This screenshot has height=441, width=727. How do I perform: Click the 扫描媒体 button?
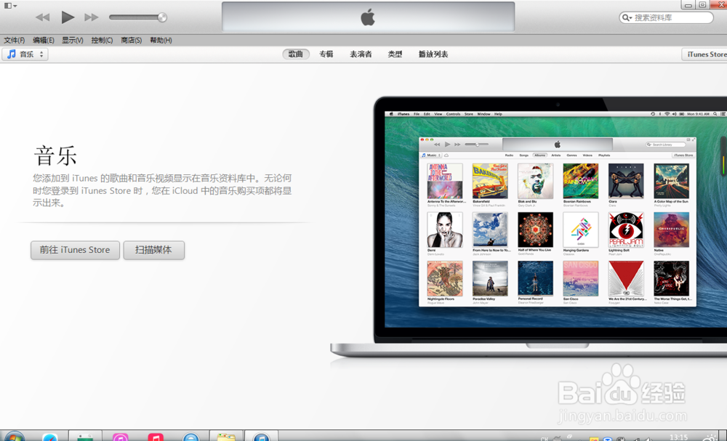(x=154, y=250)
